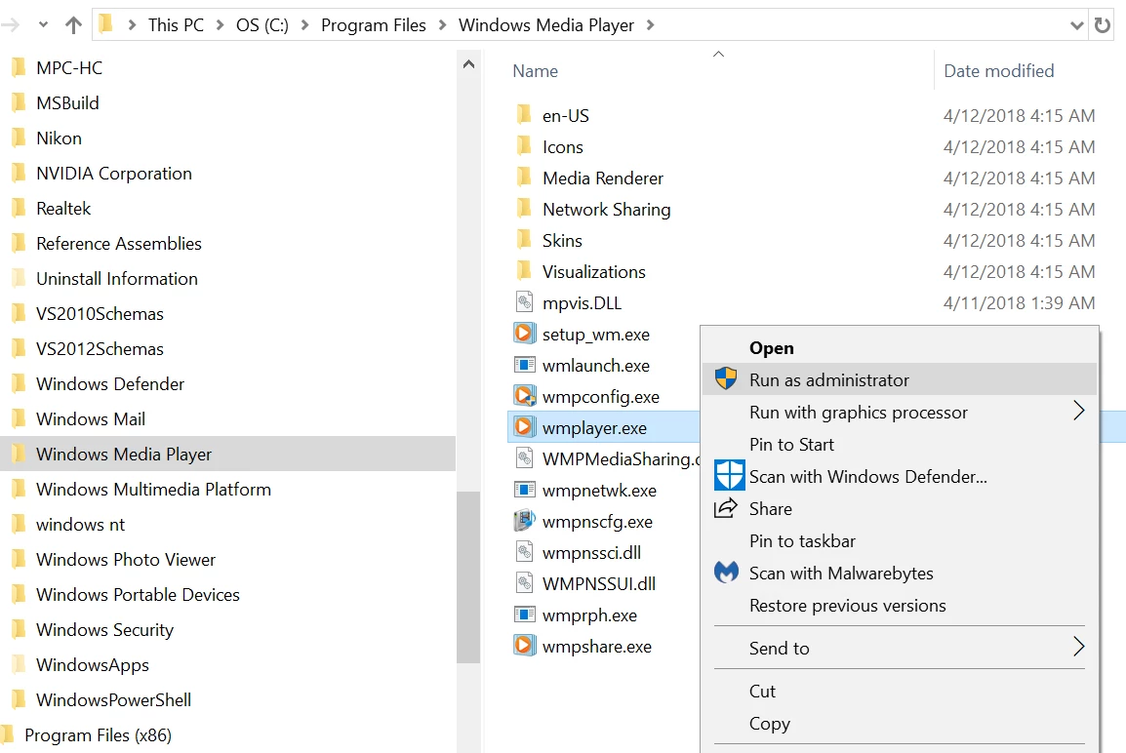Screen dimensions: 1126x753
Task: Sort files by Date modified column
Action: point(998,70)
